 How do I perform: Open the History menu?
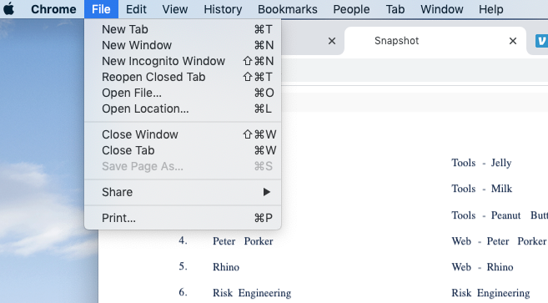pyautogui.click(x=223, y=9)
